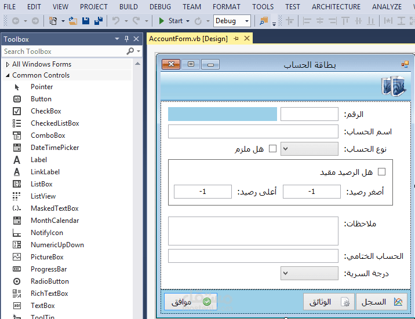The height and width of the screenshot is (319, 415).
Task: Click the Redo arrow icon
Action: coord(136,21)
